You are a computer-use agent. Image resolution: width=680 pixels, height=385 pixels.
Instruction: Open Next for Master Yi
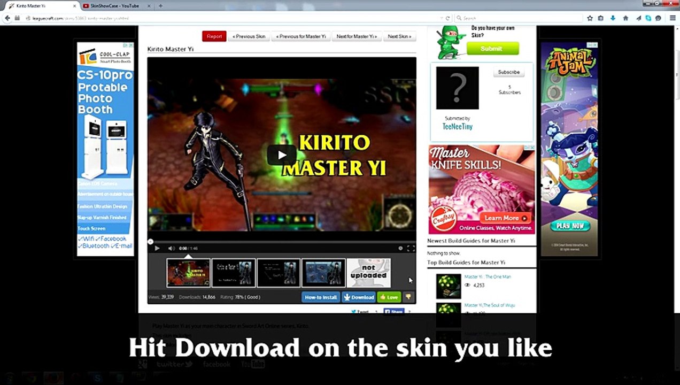pyautogui.click(x=357, y=36)
